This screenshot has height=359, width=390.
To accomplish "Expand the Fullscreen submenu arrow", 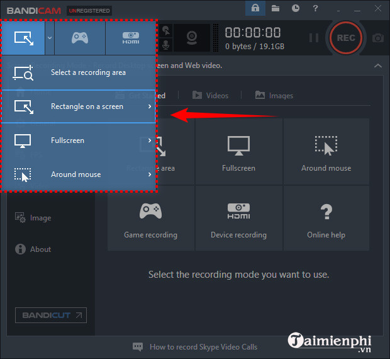I will click(x=150, y=140).
